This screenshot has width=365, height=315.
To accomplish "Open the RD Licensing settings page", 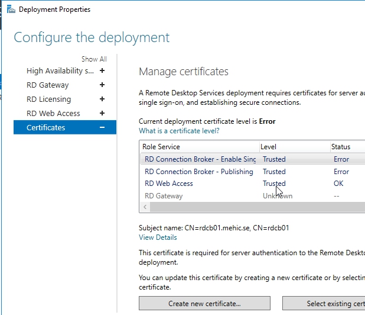I will 48,99.
